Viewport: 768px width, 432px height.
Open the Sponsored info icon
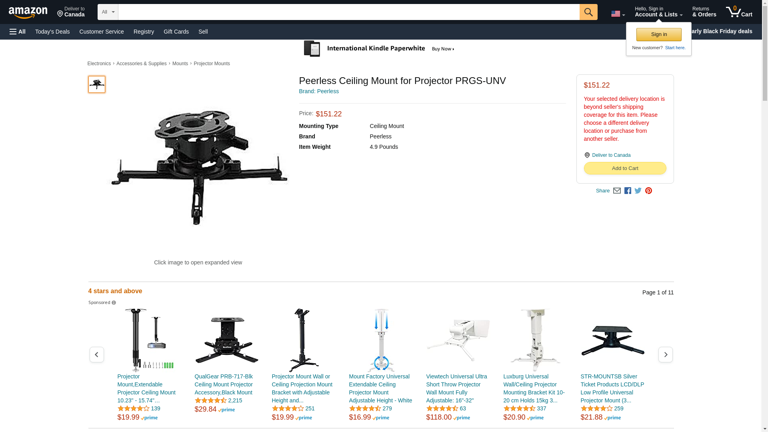pos(114,303)
